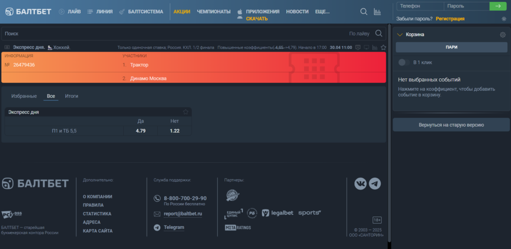Click the META RATINGS partner logo
This screenshot has width=511, height=249.
pos(238,228)
